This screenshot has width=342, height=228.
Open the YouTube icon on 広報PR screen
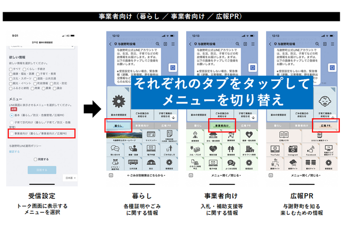pyautogui.click(x=275, y=149)
